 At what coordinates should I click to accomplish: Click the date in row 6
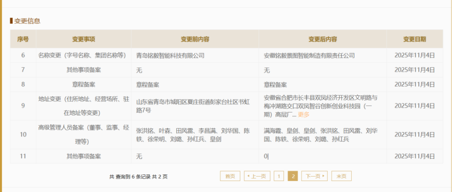(x=414, y=55)
